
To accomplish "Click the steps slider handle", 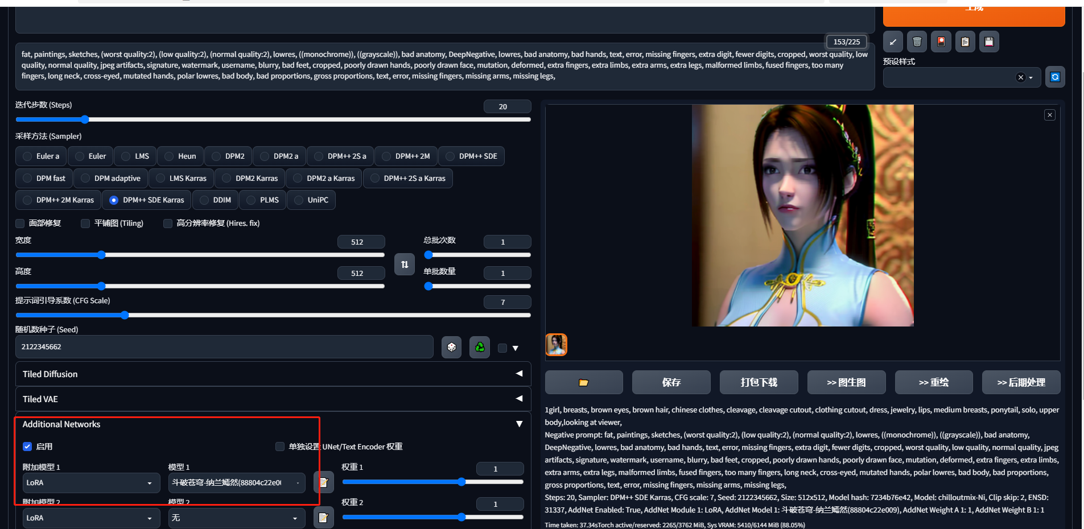I will (85, 119).
